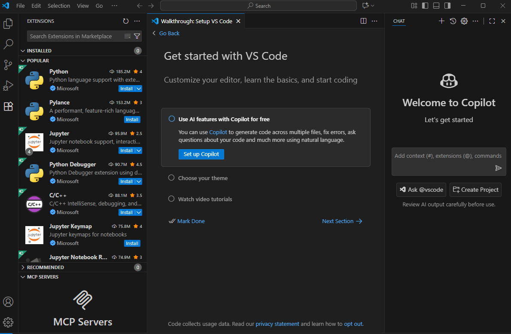The height and width of the screenshot is (334, 511).
Task: Start a new chat with plus icon
Action: pyautogui.click(x=441, y=21)
